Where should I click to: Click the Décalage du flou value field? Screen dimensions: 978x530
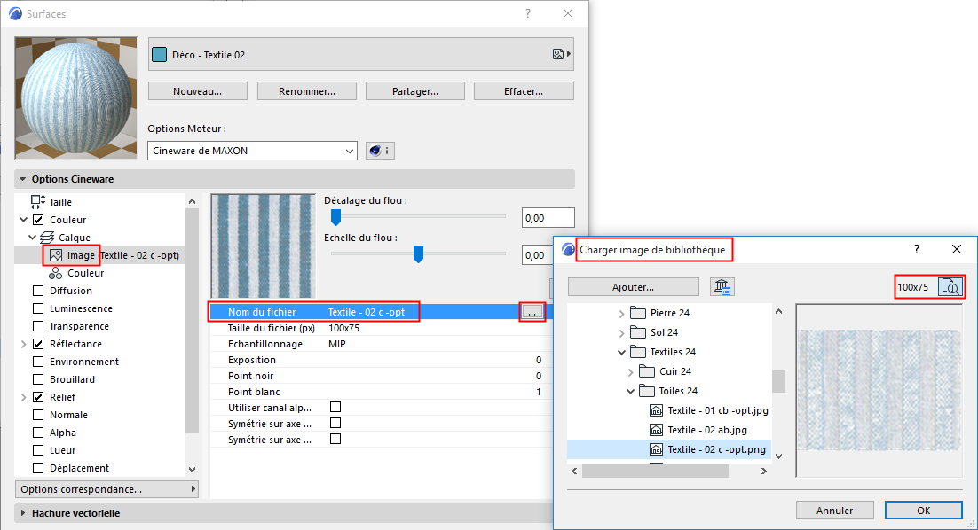548,218
